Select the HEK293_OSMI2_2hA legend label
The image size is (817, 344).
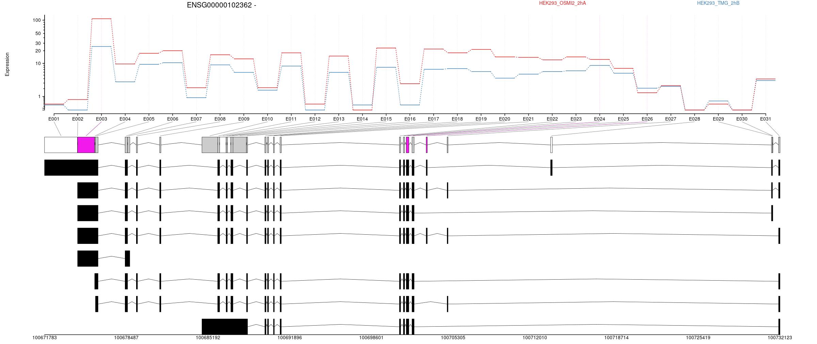click(x=562, y=3)
